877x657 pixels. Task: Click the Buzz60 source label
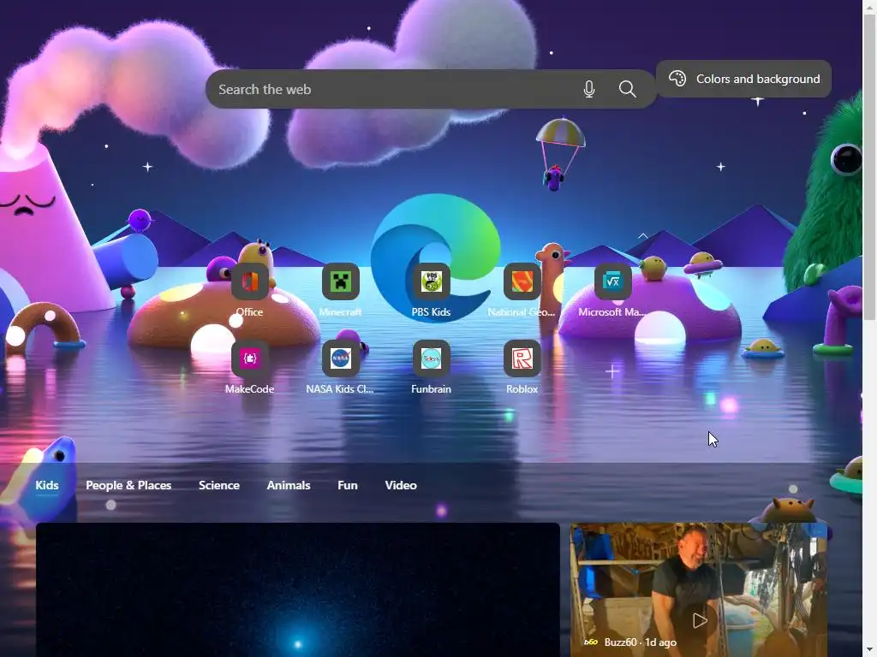[622, 642]
